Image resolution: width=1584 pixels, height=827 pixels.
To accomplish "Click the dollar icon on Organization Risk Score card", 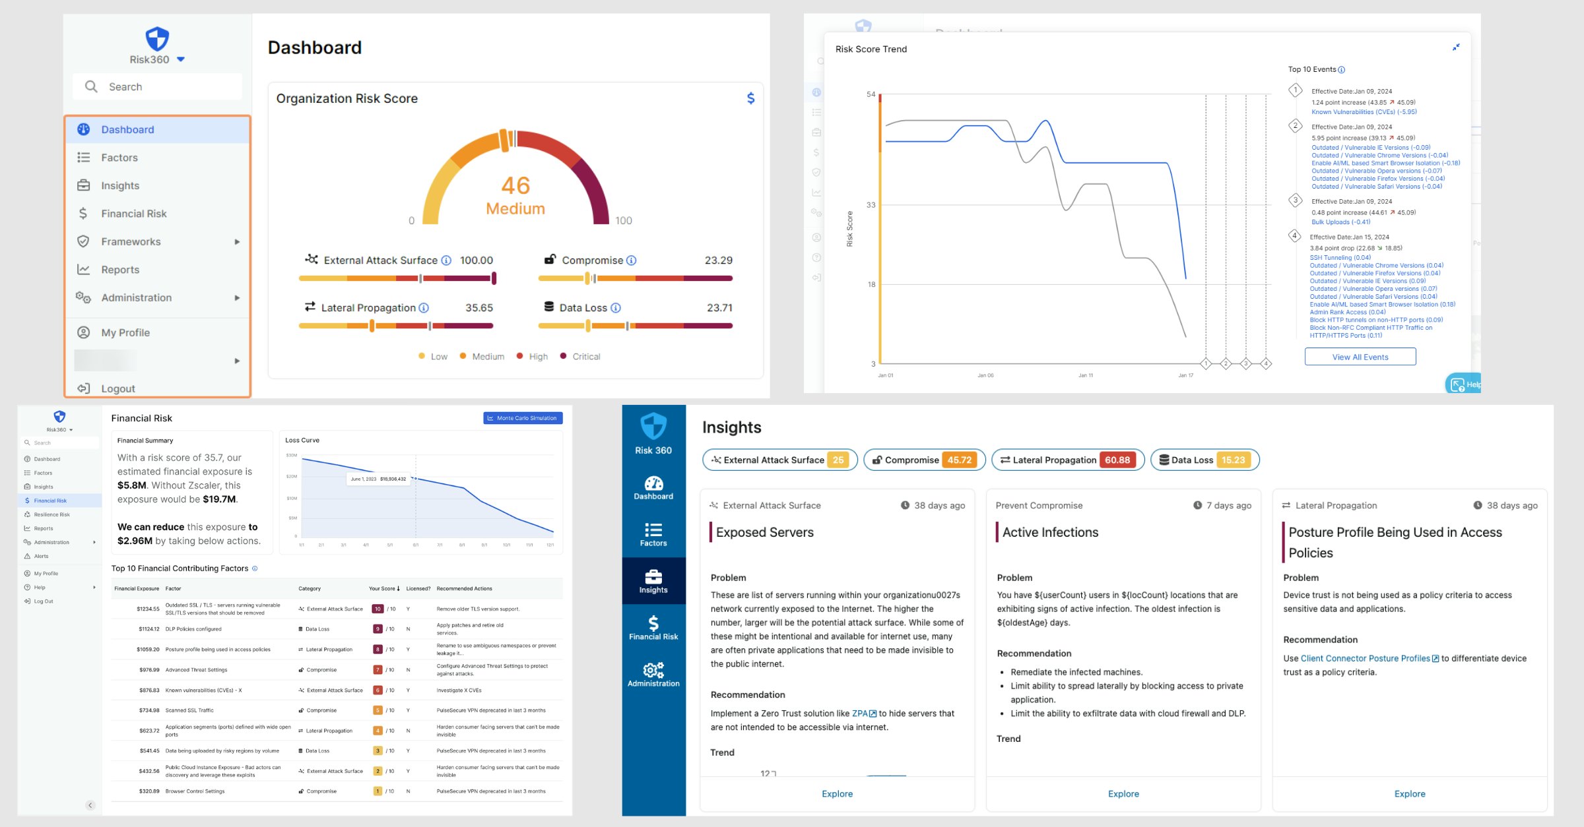I will 750,98.
